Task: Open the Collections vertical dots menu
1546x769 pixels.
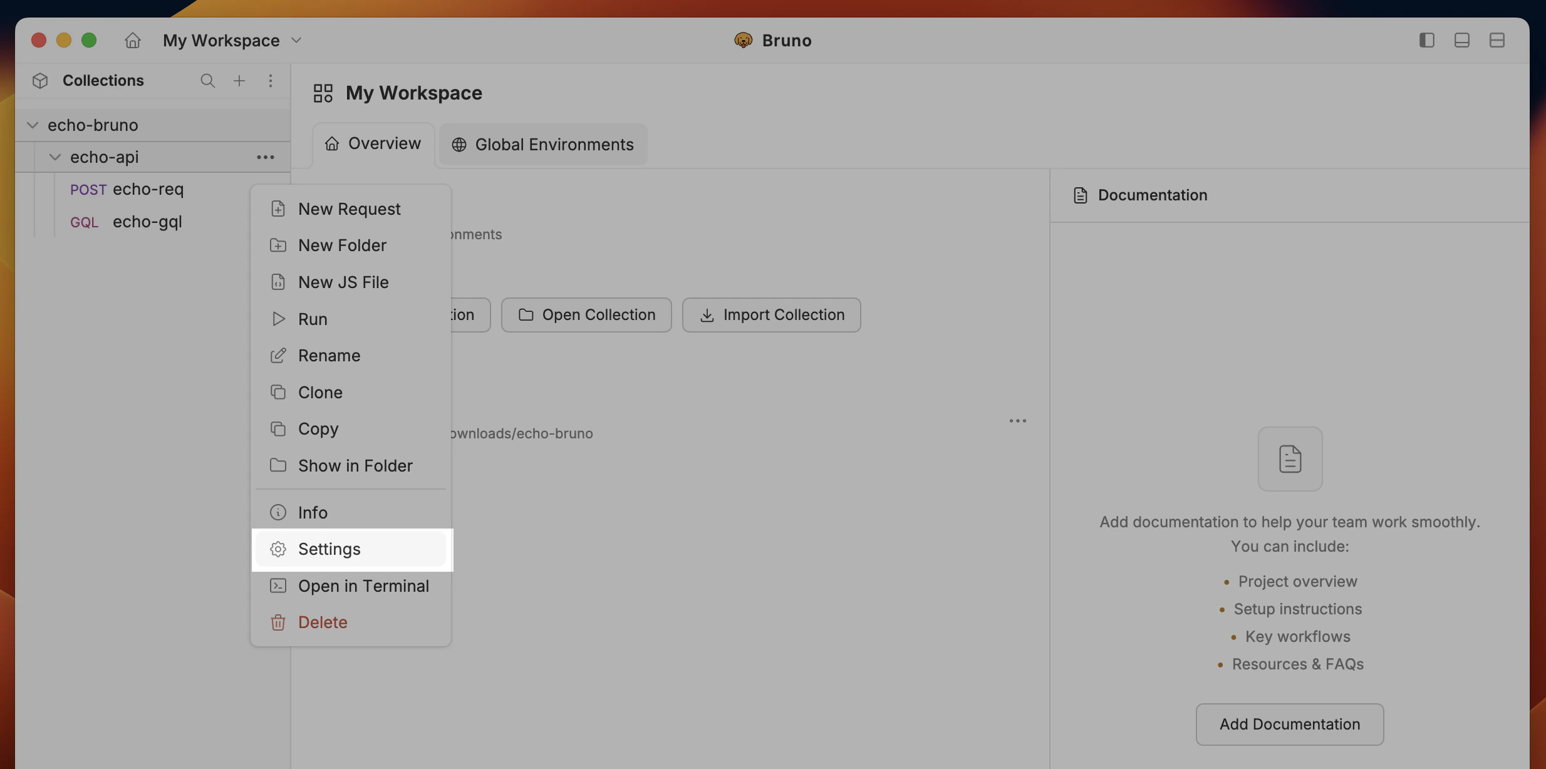Action: point(271,81)
